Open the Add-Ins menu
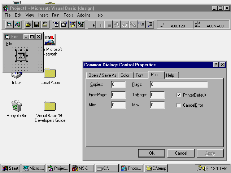Image resolution: width=231 pixels, height=173 pixels. pos(84,15)
